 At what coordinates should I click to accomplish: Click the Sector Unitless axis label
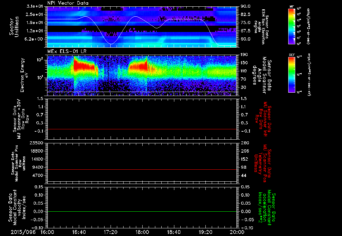[14, 27]
